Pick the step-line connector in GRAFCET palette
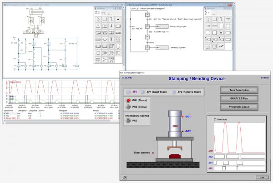The image size is (273, 183). (221, 19)
